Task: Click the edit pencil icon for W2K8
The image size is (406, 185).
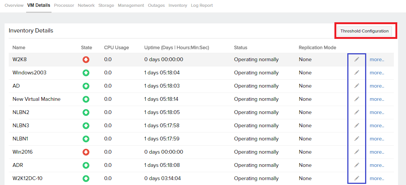Action: click(x=356, y=60)
